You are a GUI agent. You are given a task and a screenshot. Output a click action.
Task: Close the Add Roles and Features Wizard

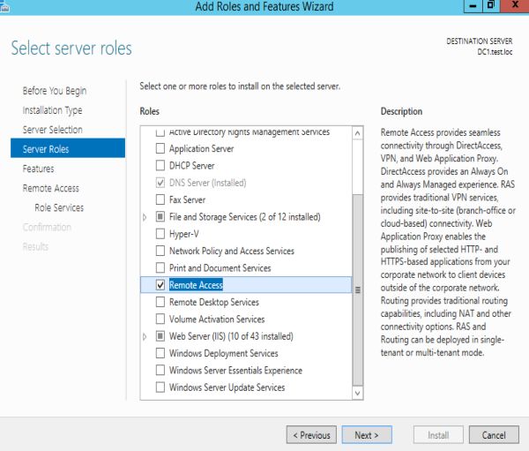pyautogui.click(x=515, y=5)
